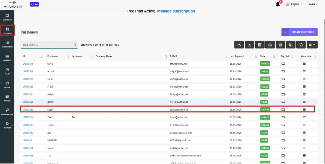Sort by ID column
The height and width of the screenshot is (164, 325).
pyautogui.click(x=41, y=56)
